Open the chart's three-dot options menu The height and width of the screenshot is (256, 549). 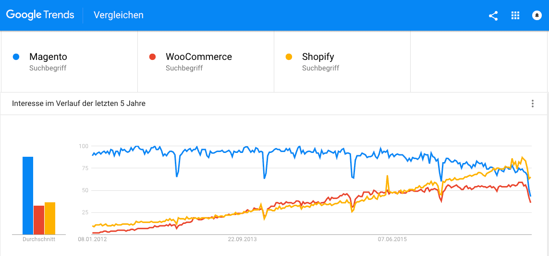coord(532,104)
